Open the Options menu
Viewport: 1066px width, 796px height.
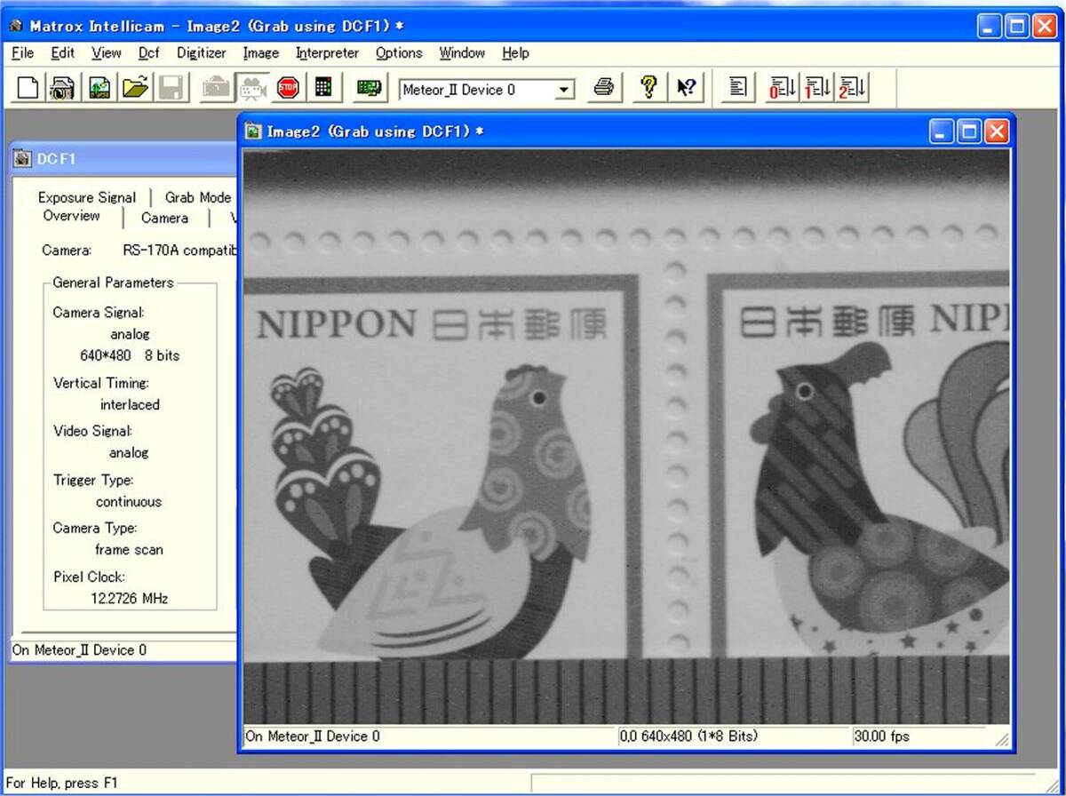(x=399, y=53)
